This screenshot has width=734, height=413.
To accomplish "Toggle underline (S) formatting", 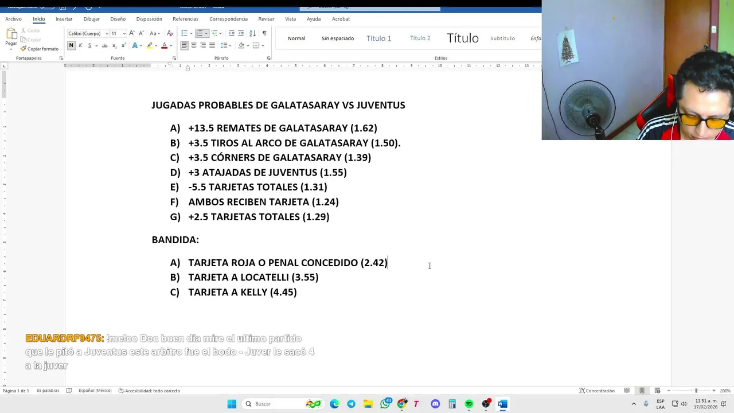I will point(89,45).
